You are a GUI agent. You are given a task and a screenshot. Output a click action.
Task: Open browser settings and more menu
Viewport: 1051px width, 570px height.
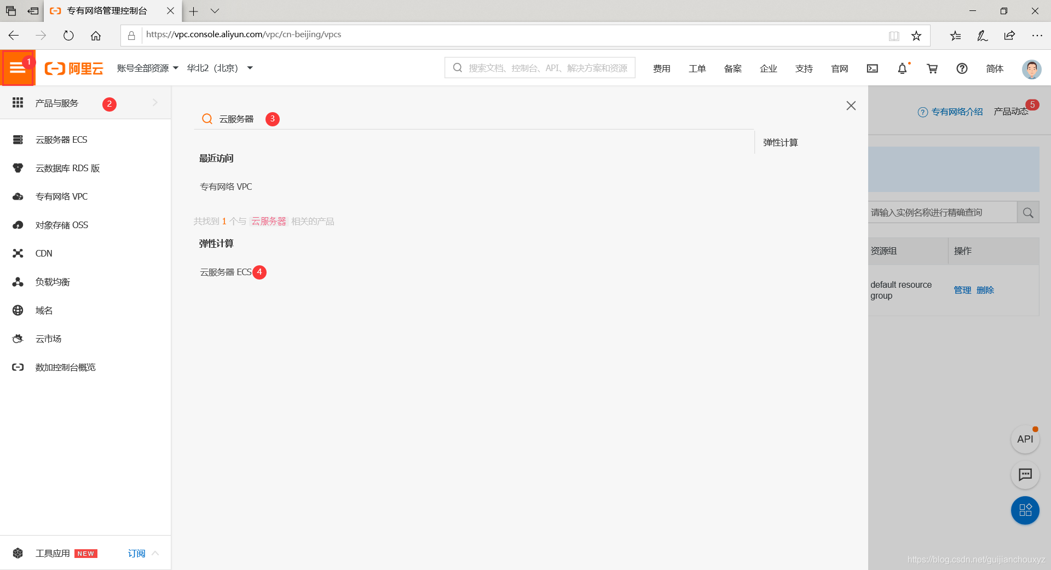1037,36
